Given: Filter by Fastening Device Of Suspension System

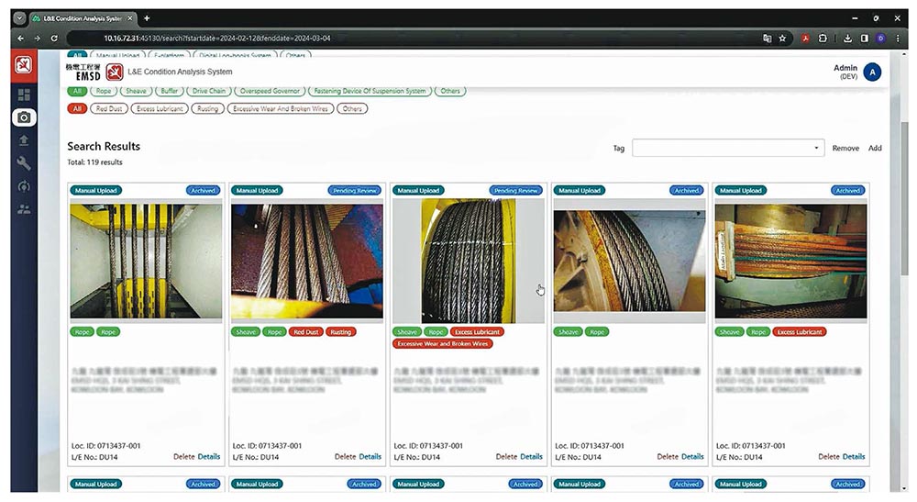Looking at the screenshot, I should point(370,91).
